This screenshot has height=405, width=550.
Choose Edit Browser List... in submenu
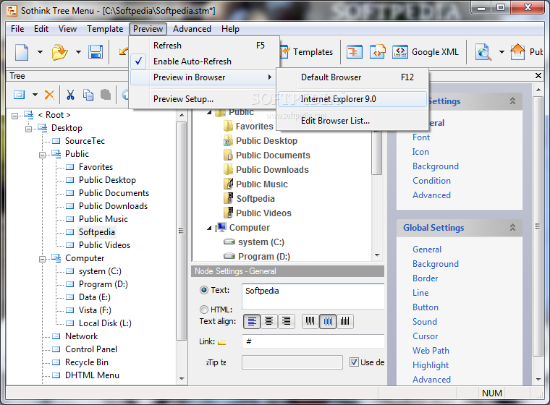point(352,121)
